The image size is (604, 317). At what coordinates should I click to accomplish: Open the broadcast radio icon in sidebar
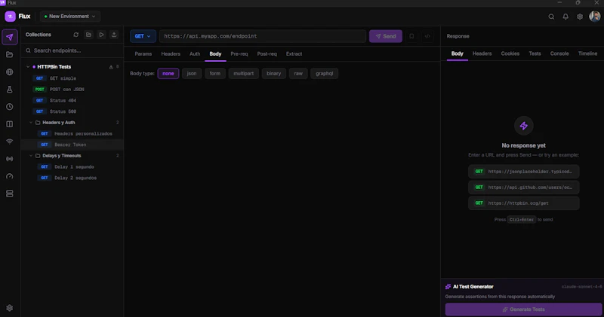pyautogui.click(x=10, y=159)
